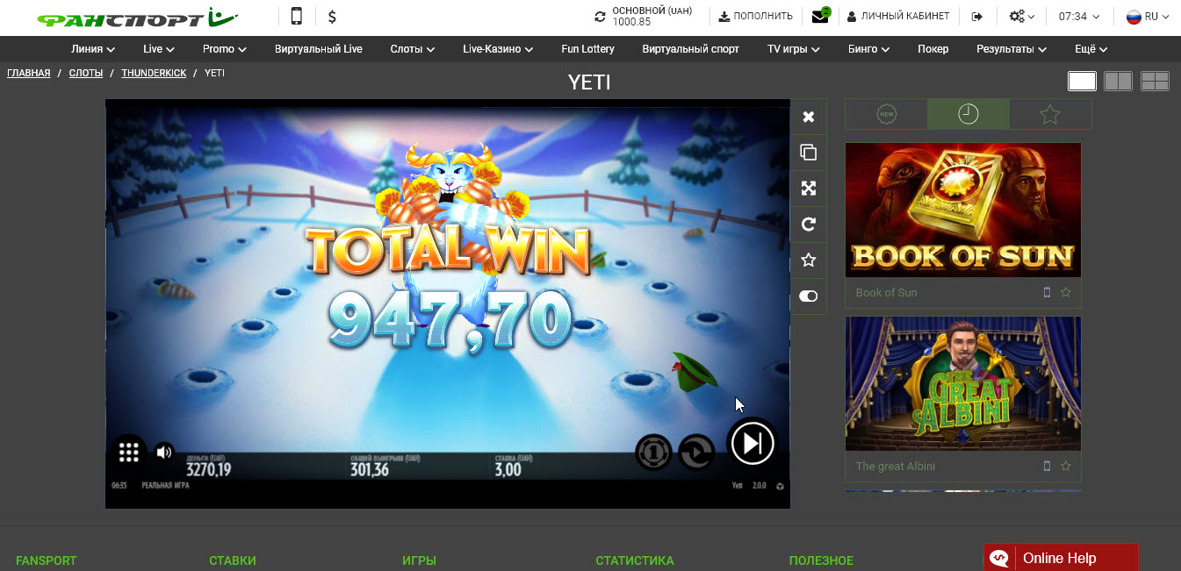This screenshot has height=571, width=1181.
Task: Open the Покер menu item
Action: [x=933, y=49]
